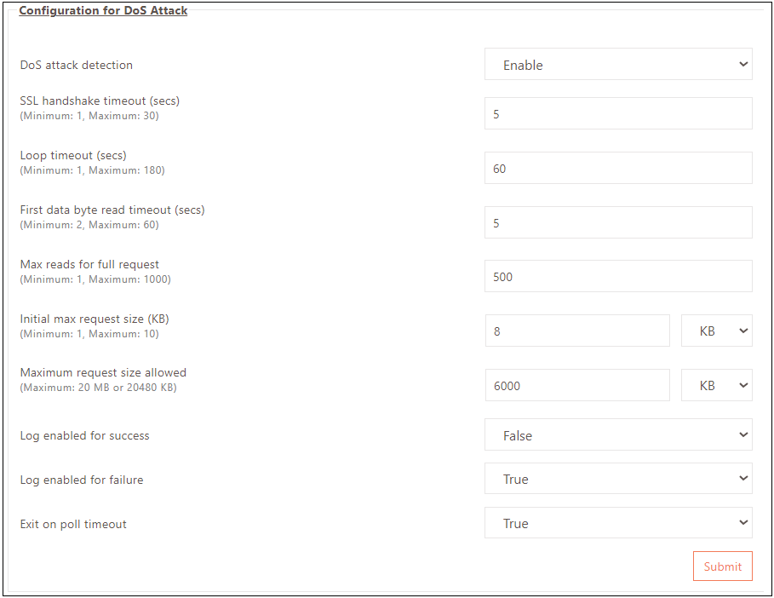Click the Loop timeout (secs) label

point(73,155)
